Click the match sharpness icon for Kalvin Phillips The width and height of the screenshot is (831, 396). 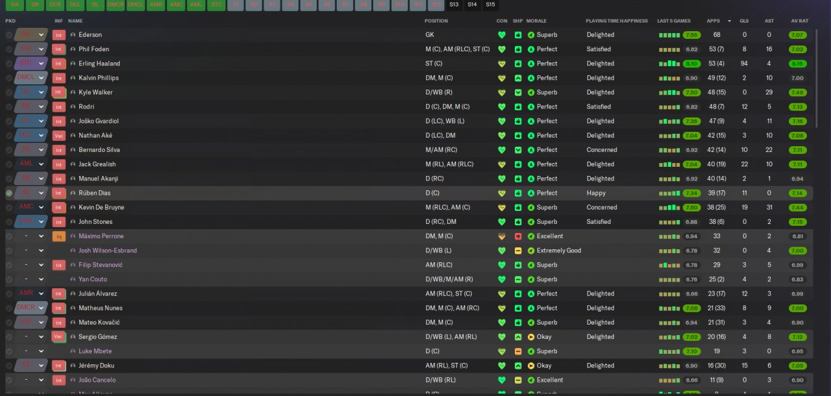tap(518, 78)
